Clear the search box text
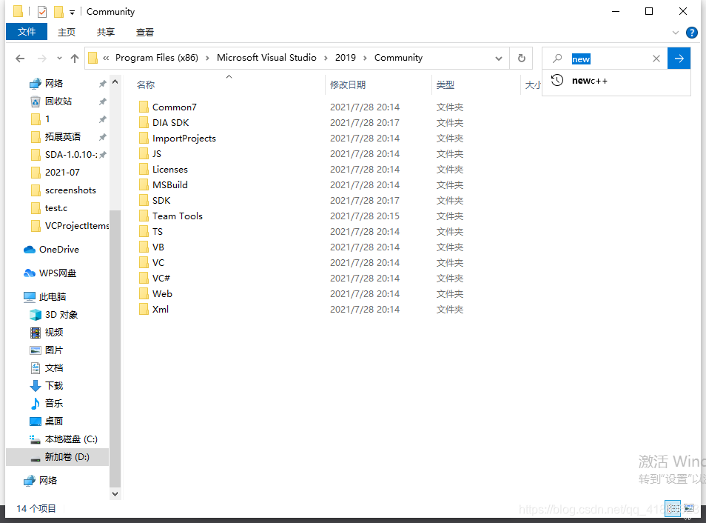 pyautogui.click(x=656, y=59)
